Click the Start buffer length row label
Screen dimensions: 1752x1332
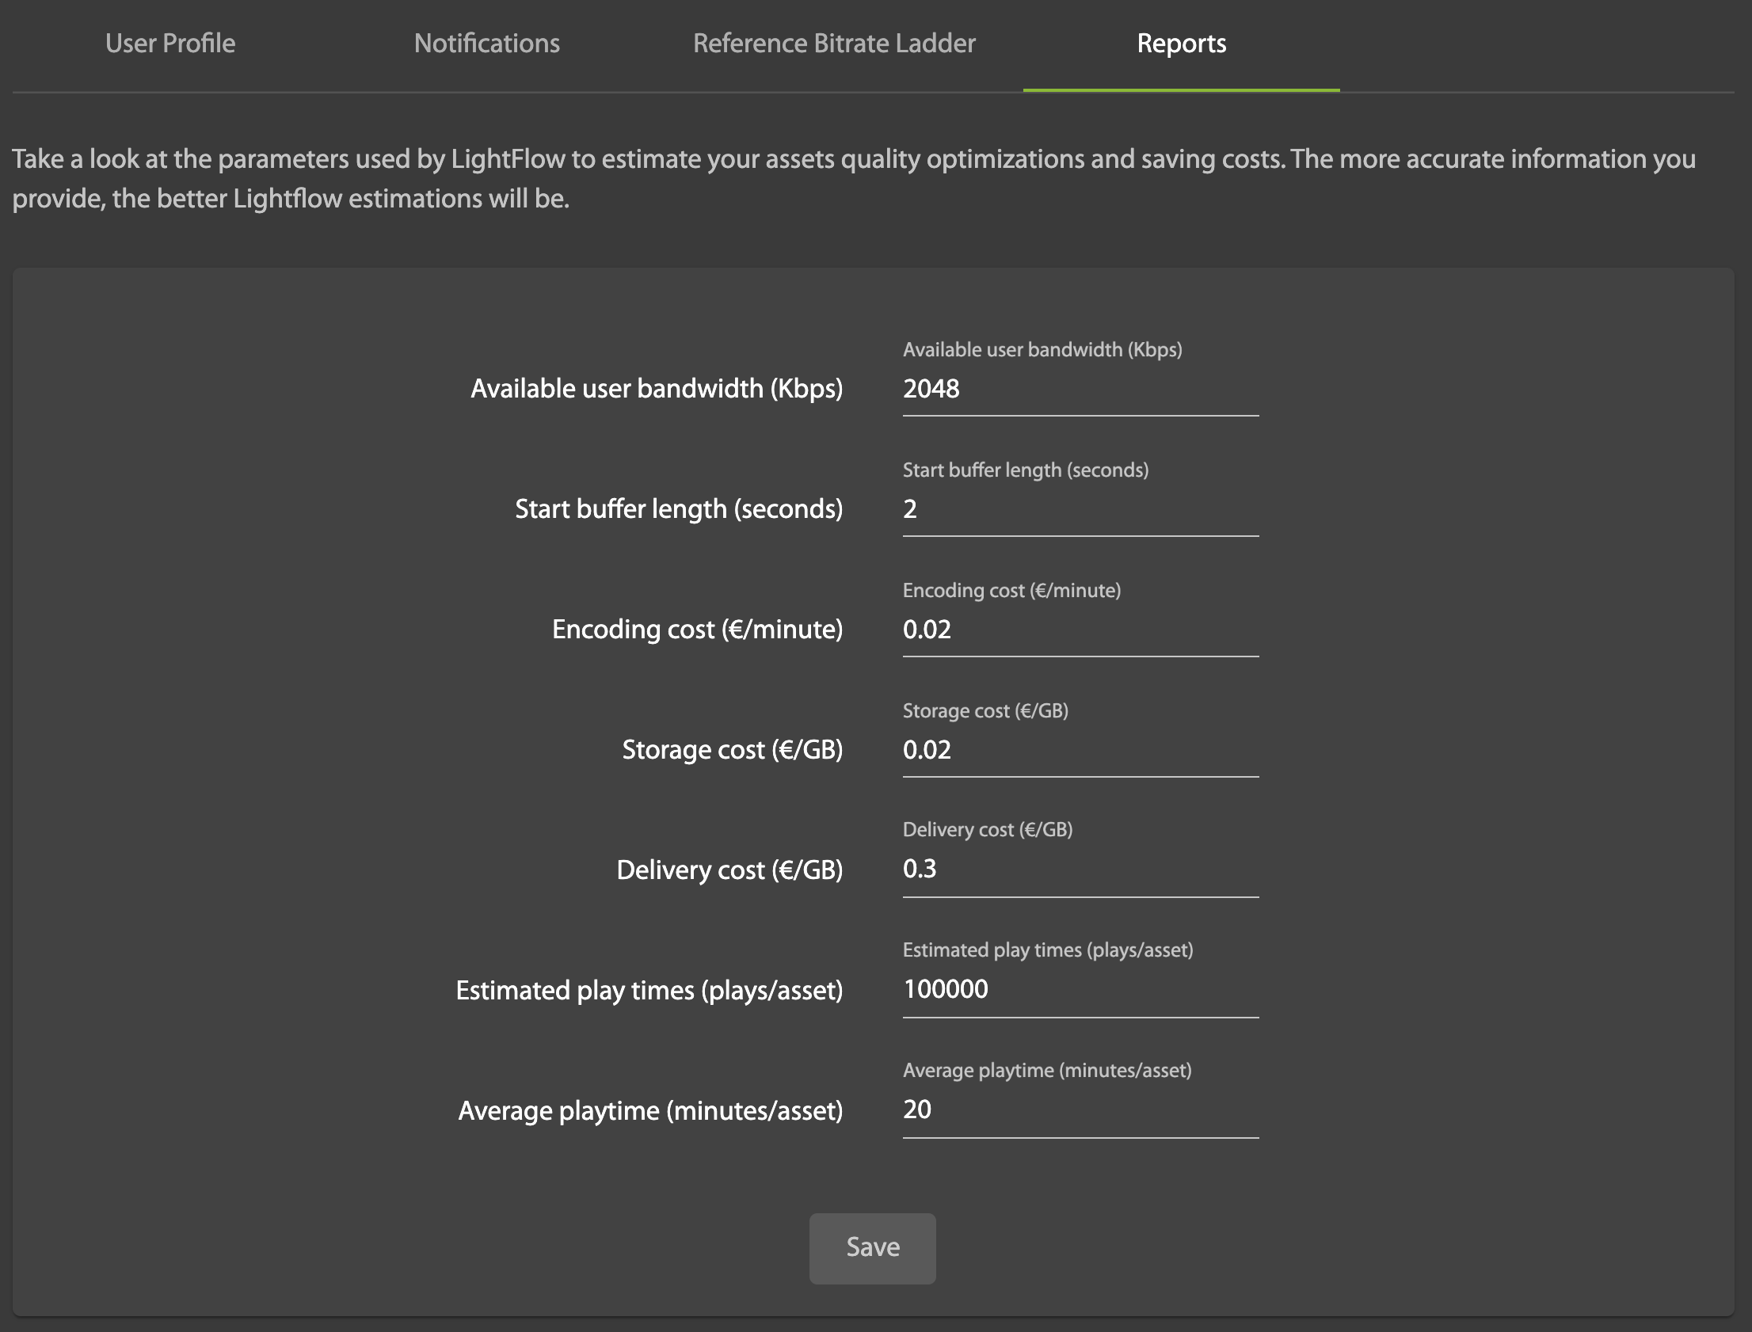coord(679,509)
